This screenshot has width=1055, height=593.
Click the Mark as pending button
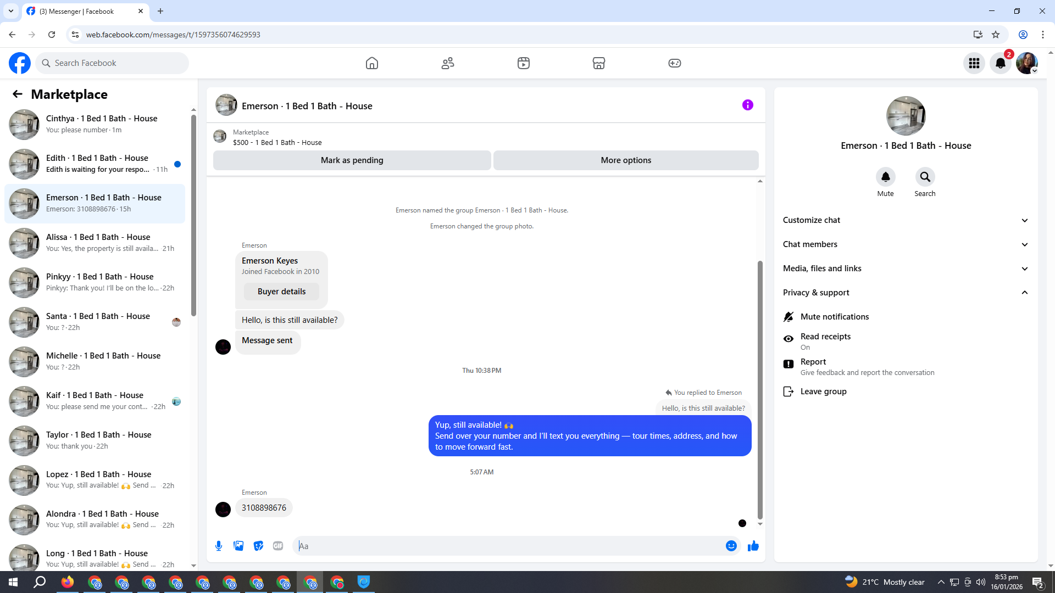click(352, 160)
